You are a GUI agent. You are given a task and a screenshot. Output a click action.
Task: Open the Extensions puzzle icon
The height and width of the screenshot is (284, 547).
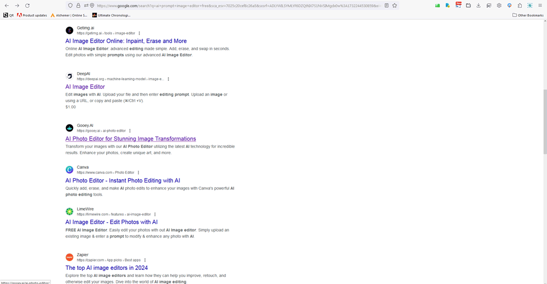click(520, 5)
